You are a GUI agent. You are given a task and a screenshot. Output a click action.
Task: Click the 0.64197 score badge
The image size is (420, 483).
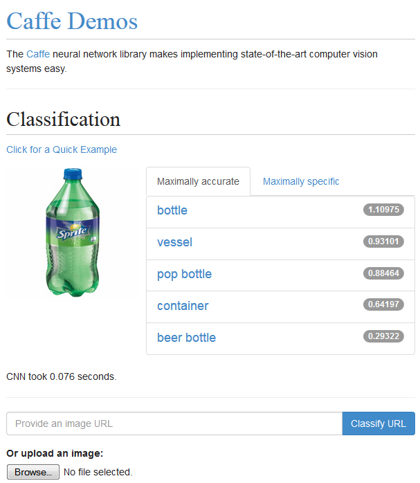point(383,304)
